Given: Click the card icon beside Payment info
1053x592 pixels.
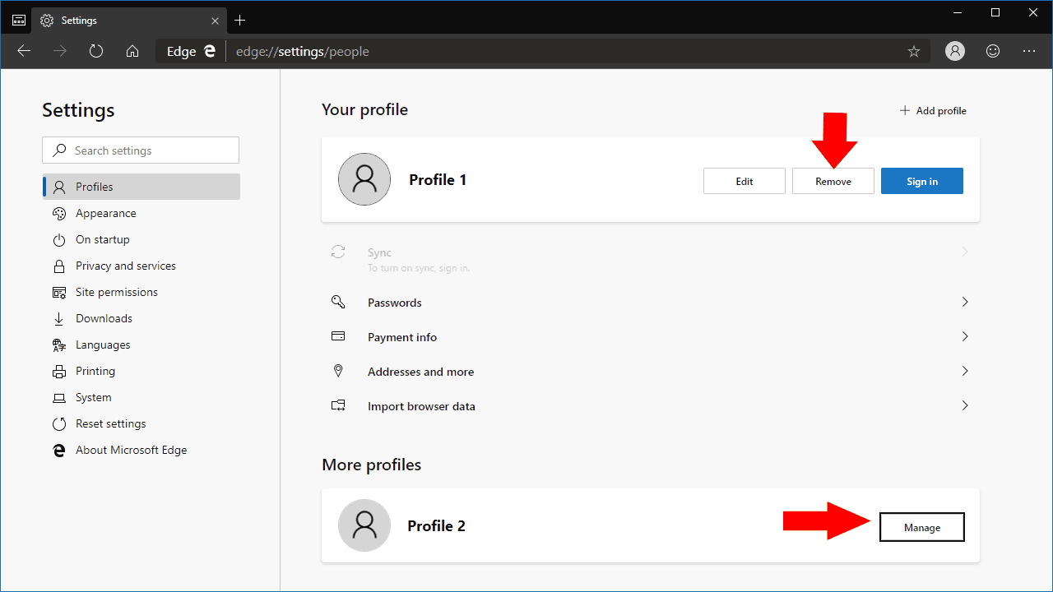Looking at the screenshot, I should click(x=338, y=336).
